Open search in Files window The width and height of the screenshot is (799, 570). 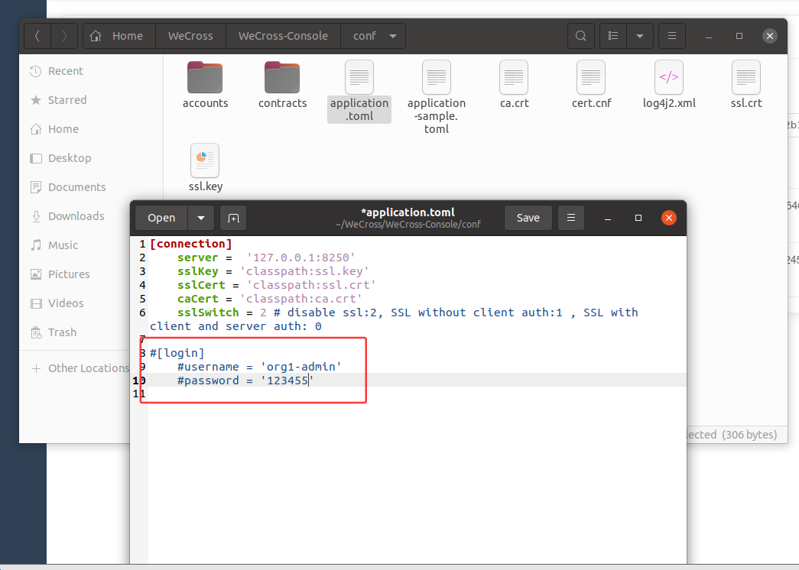coord(581,36)
